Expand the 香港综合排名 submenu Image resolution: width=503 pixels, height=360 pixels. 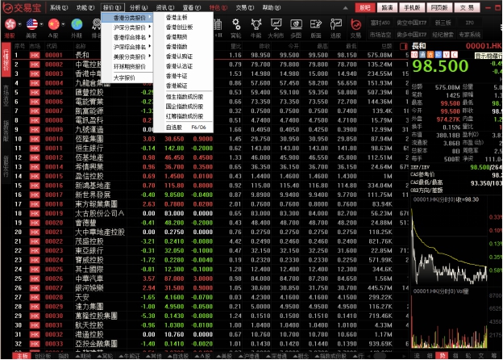(x=131, y=36)
